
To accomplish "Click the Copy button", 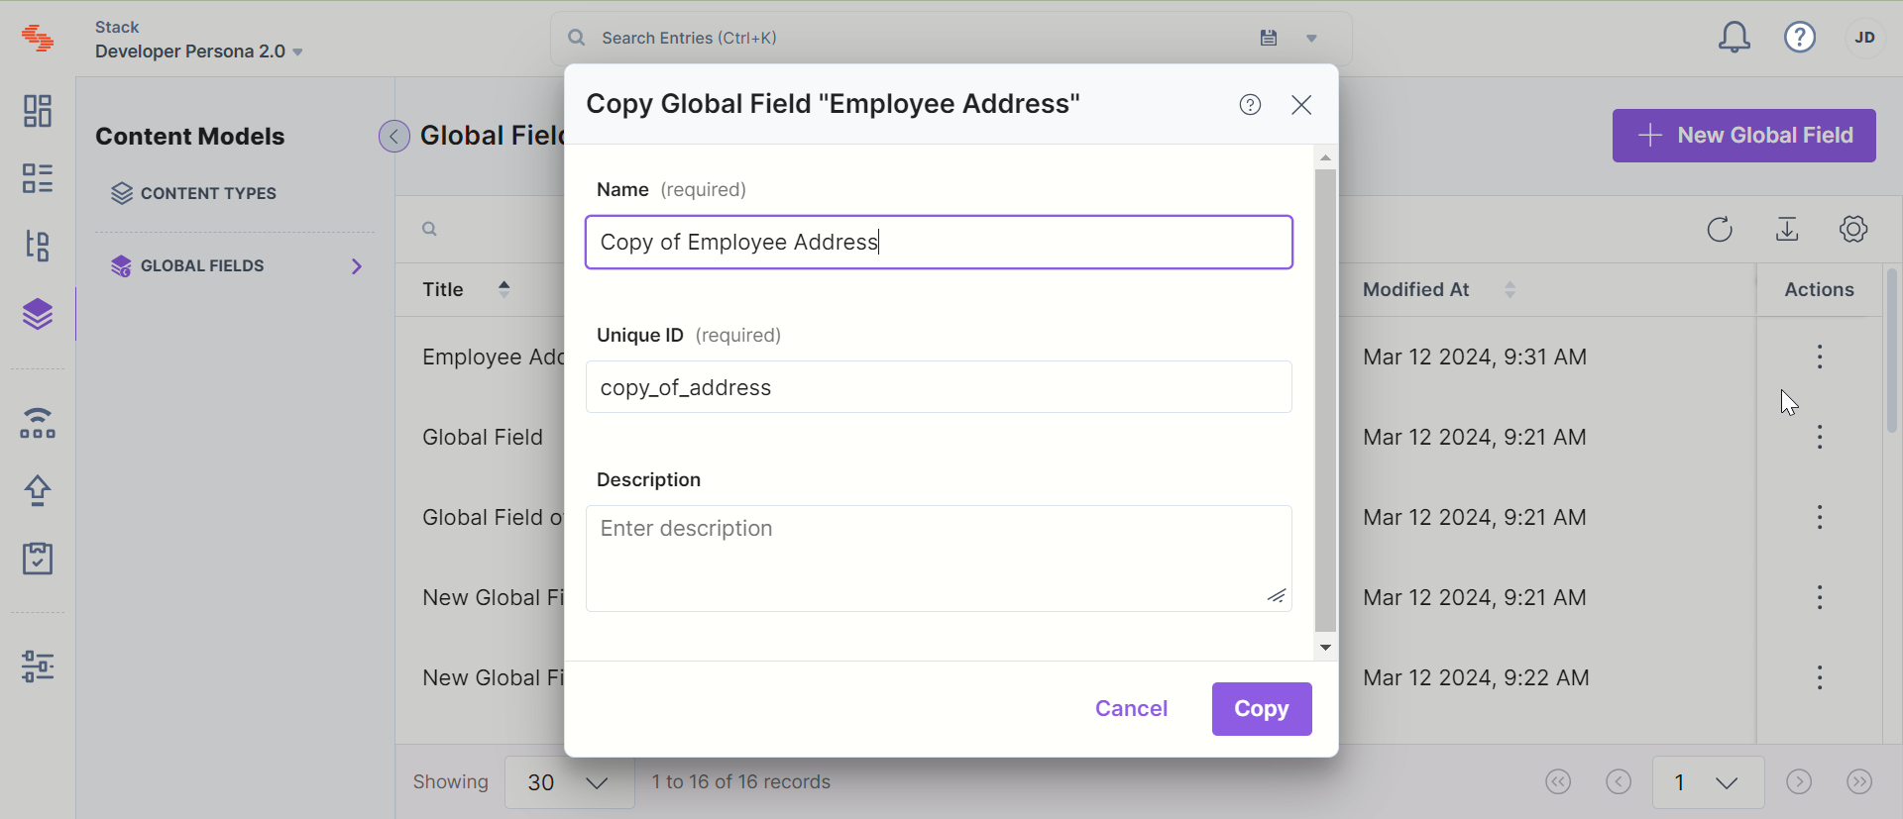I will 1262,709.
